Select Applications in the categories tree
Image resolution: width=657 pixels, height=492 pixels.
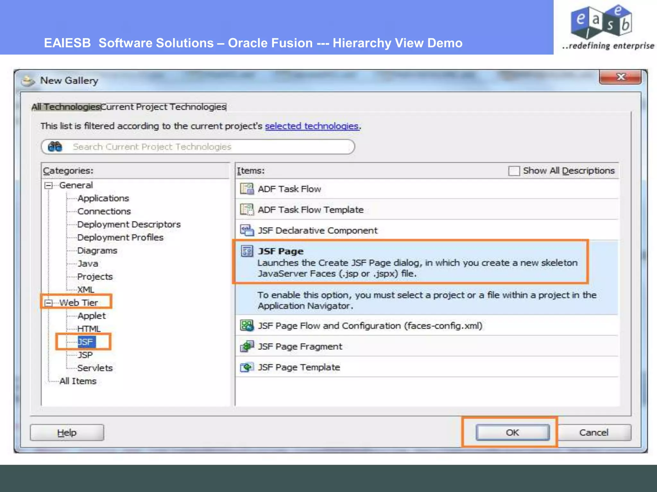103,198
